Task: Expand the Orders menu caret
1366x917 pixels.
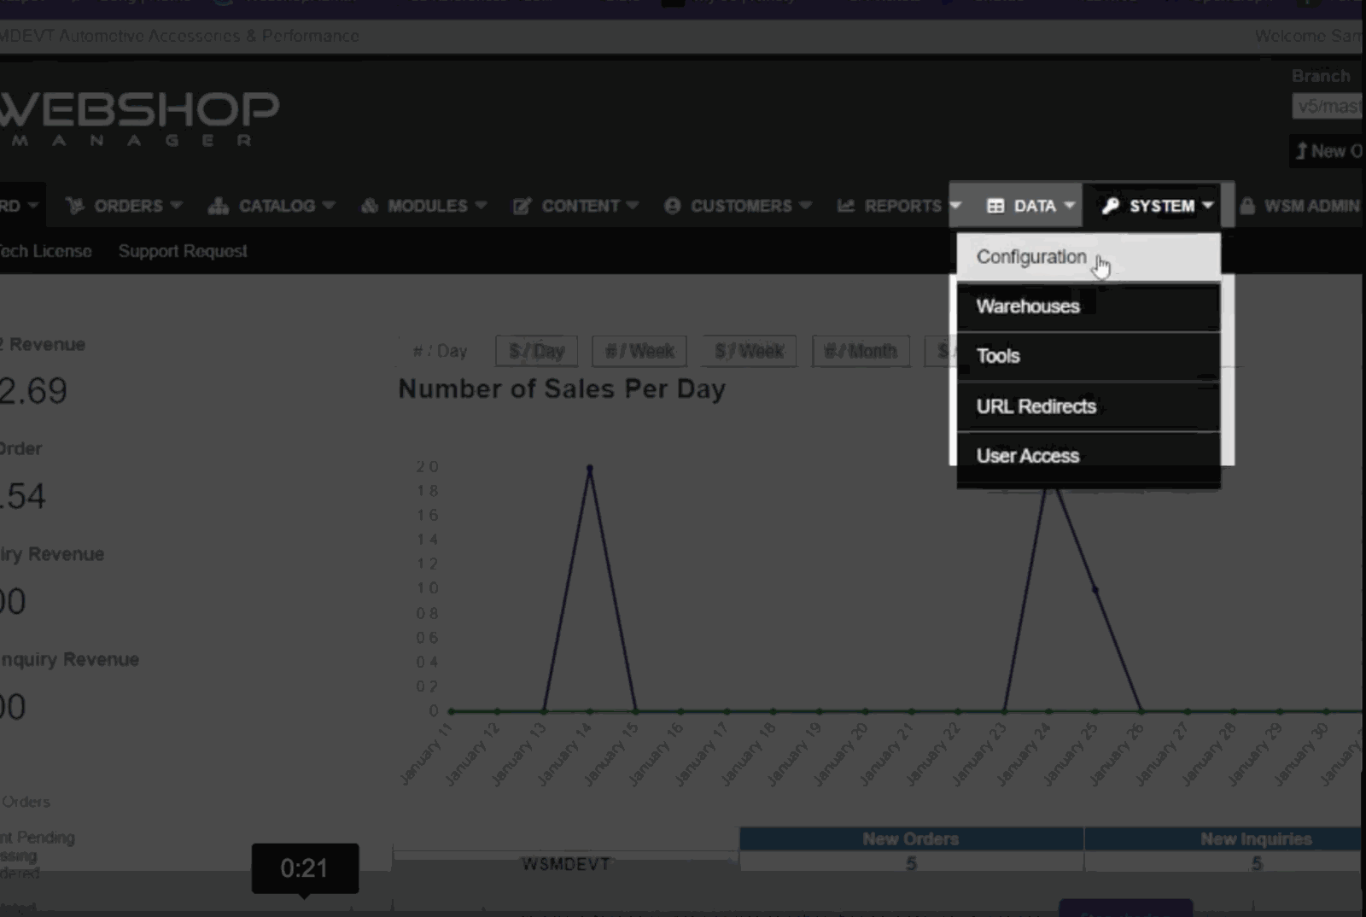Action: coord(176,206)
